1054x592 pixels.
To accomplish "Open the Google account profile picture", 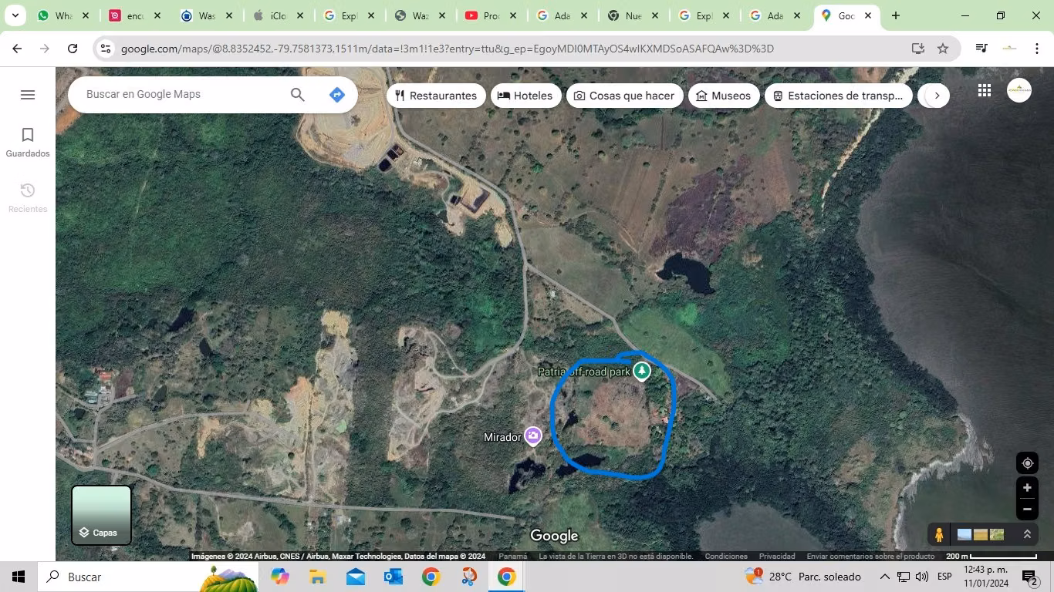I will pyautogui.click(x=1019, y=90).
